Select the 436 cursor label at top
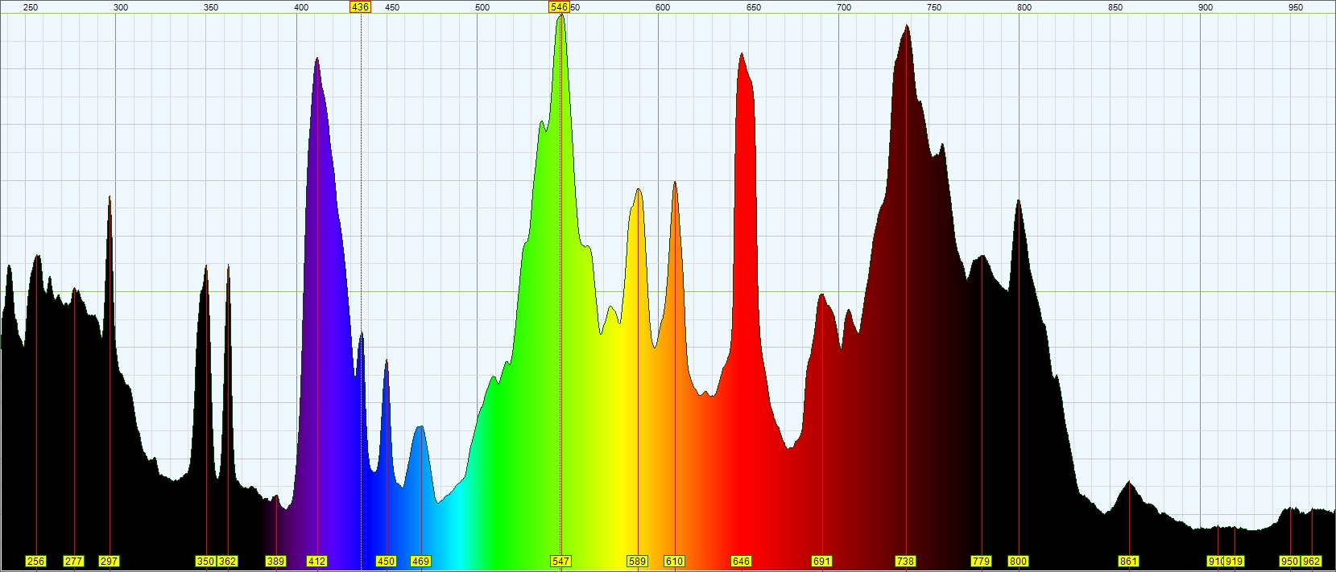This screenshot has width=1336, height=572. pyautogui.click(x=360, y=7)
